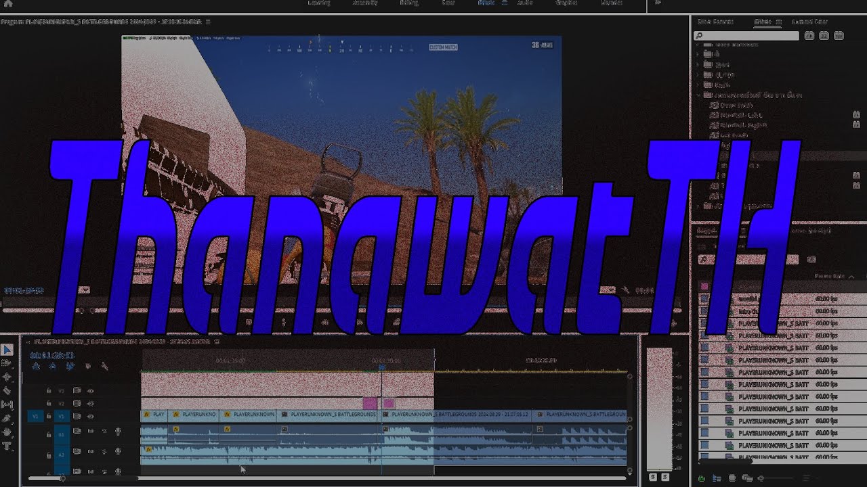Filter 32-bit color effects

824,35
